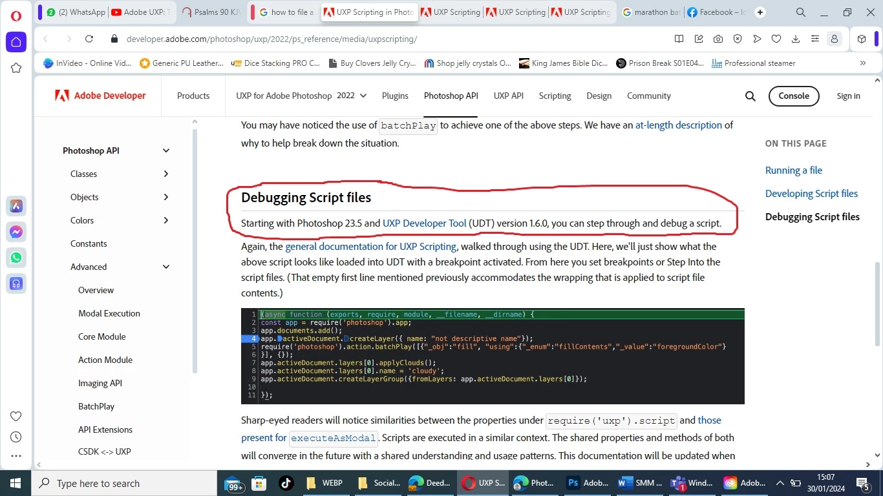Open the ad blocker shield icon
Image resolution: width=883 pixels, height=496 pixels.
[738, 39]
